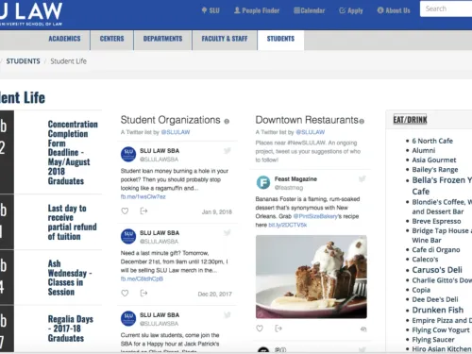Open Flying Saucer link

433,340
